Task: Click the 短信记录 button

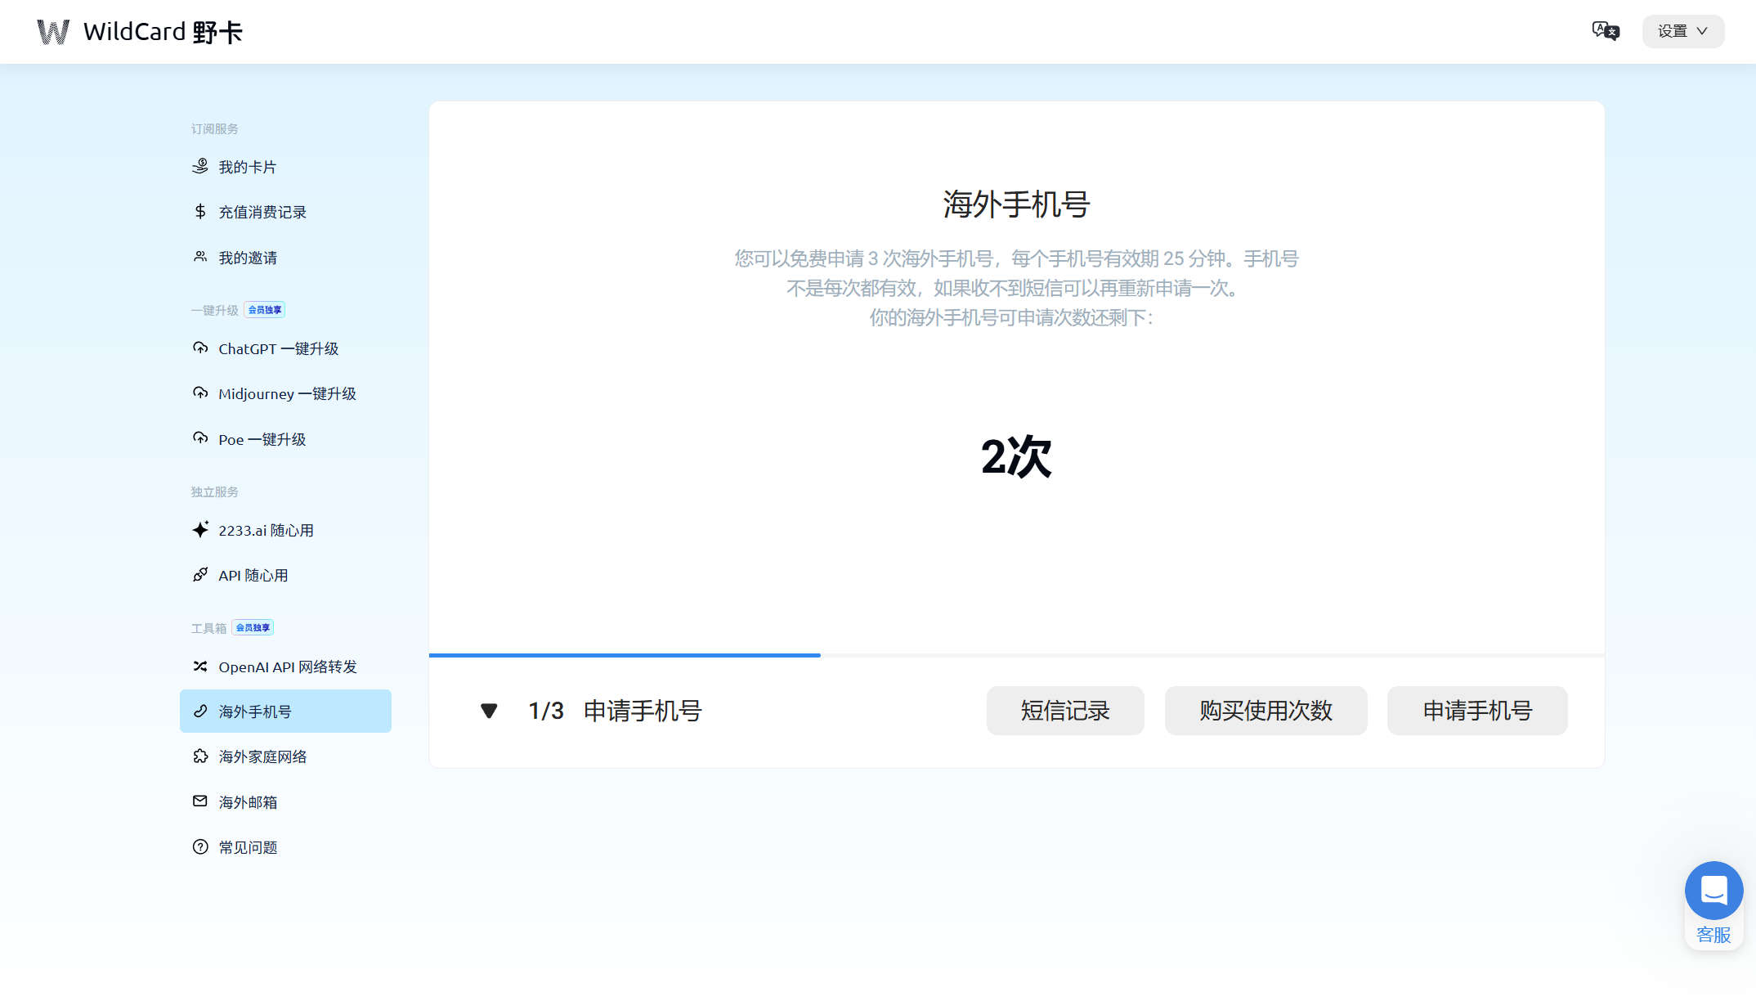Action: coord(1064,711)
